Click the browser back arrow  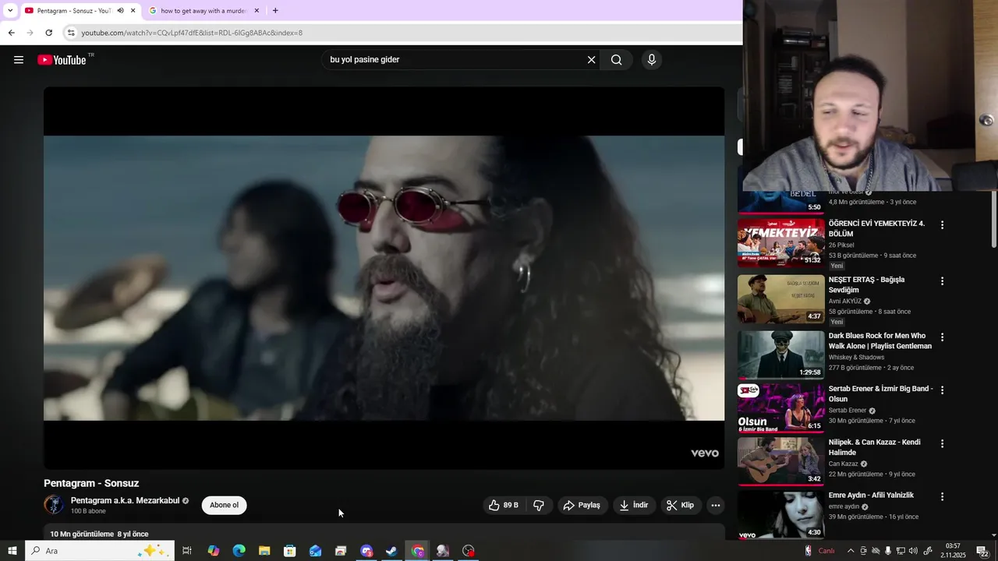point(11,33)
